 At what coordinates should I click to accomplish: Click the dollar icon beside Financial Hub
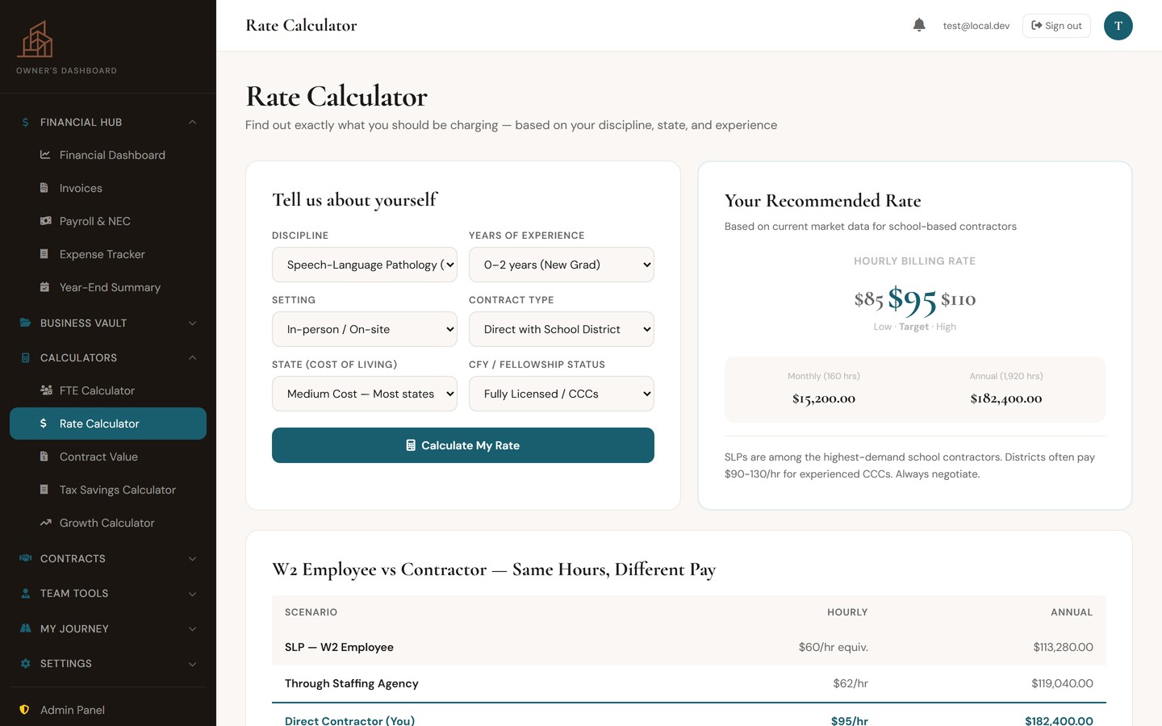[25, 123]
